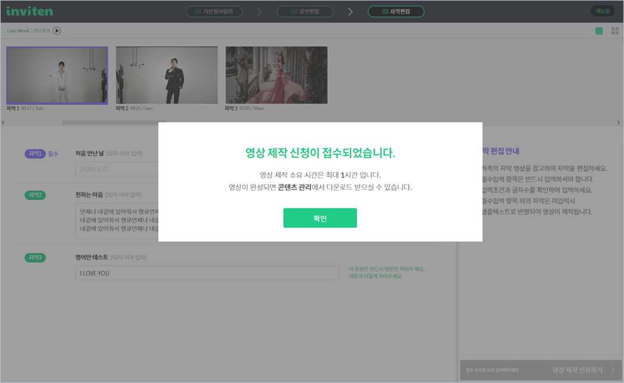
Task: Click the horizontal thumbnail scrollbar
Action: 114,122
